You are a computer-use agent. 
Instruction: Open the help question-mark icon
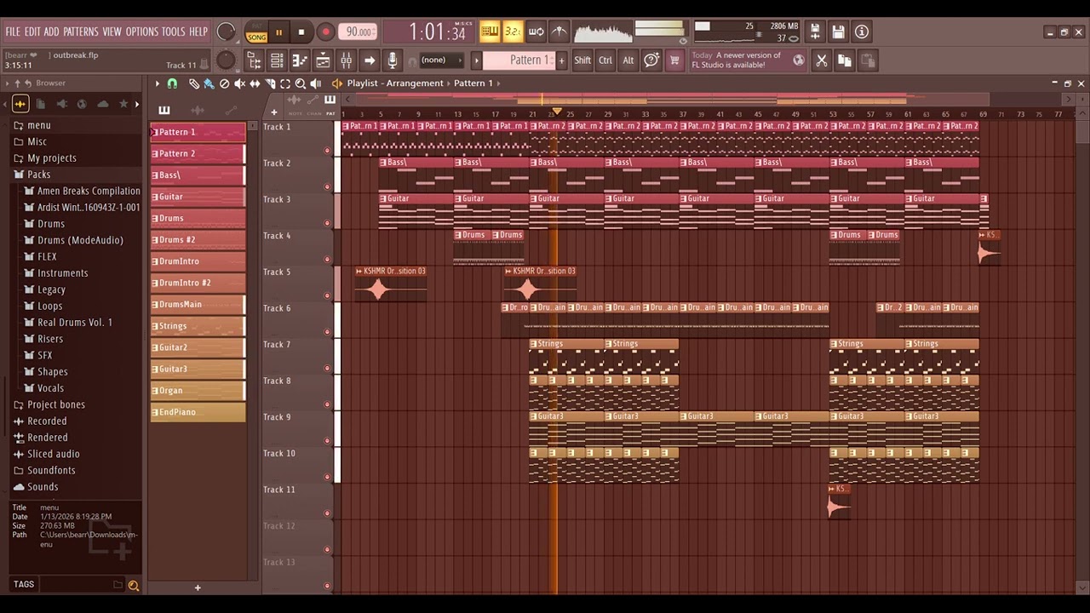651,60
